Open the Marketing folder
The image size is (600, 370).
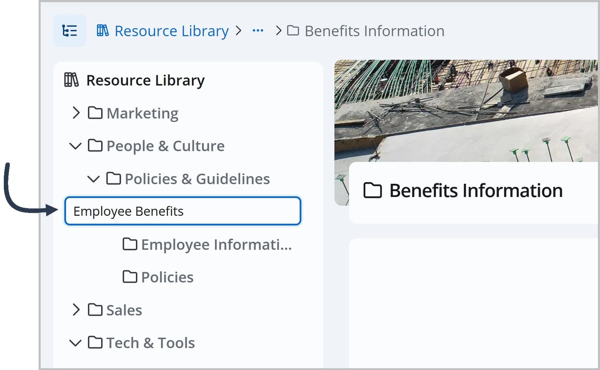click(x=142, y=113)
